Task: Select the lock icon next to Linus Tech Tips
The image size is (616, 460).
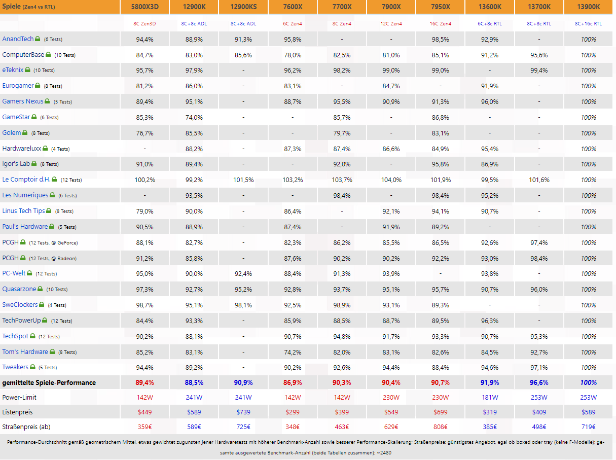Action: point(49,211)
